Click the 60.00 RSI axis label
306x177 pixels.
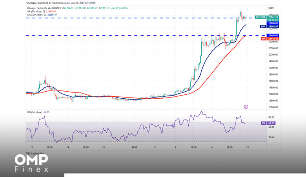pyautogui.click(x=271, y=127)
